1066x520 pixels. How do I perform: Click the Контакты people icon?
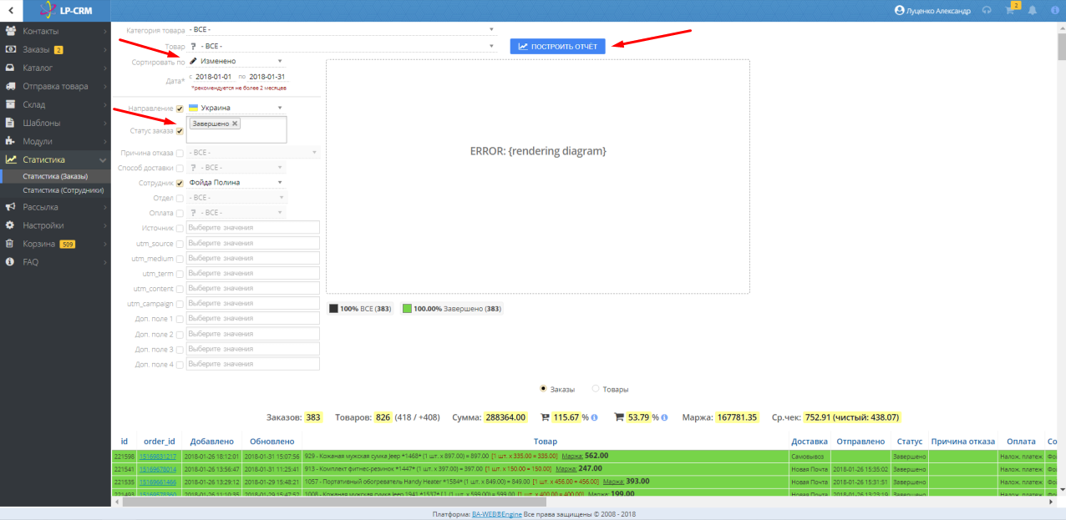point(11,31)
